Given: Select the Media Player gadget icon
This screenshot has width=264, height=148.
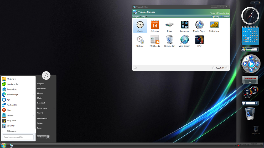Looking at the screenshot, I should tap(199, 26).
